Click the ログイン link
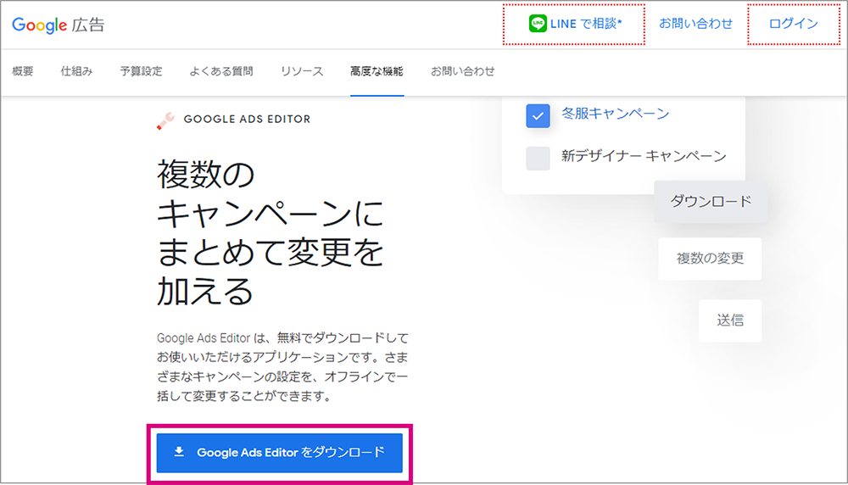The image size is (848, 485). click(x=794, y=23)
